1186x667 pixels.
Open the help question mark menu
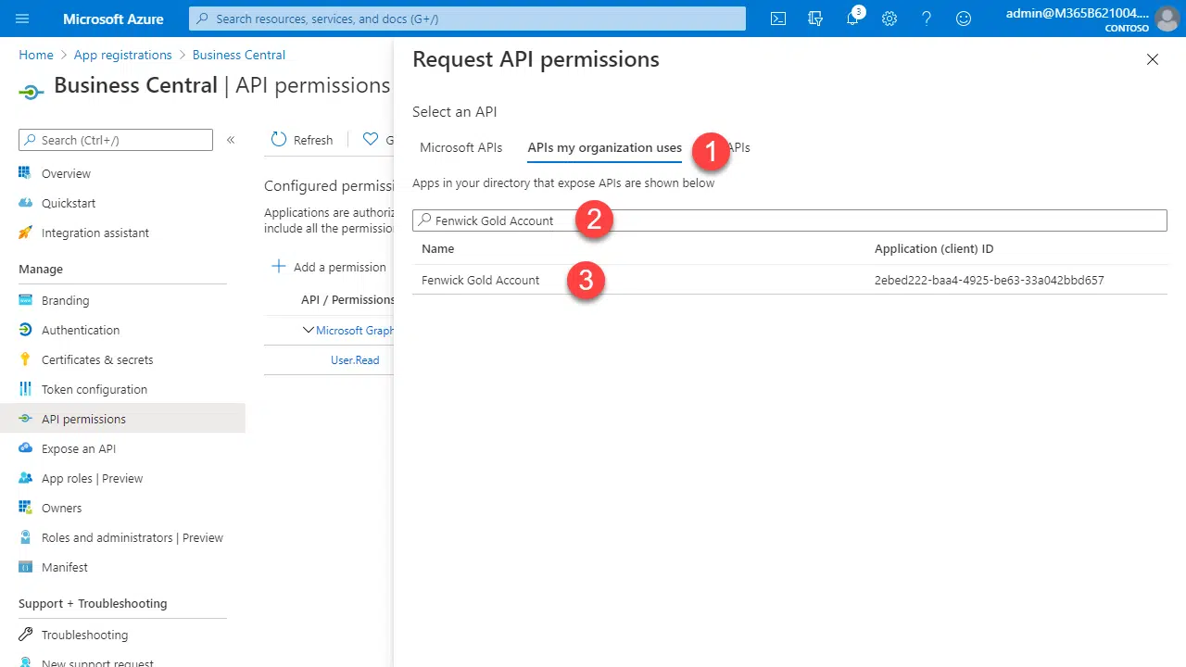click(x=927, y=19)
